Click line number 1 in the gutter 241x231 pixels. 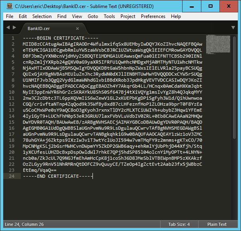point(13,38)
